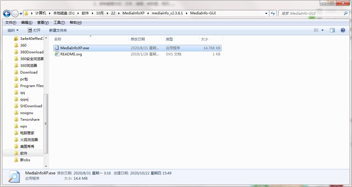Click the address bar folder icon
The image size is (352, 187).
coord(26,13)
